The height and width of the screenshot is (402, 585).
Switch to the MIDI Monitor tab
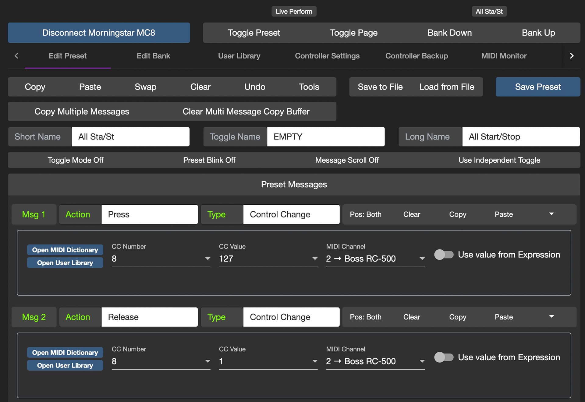coord(504,56)
